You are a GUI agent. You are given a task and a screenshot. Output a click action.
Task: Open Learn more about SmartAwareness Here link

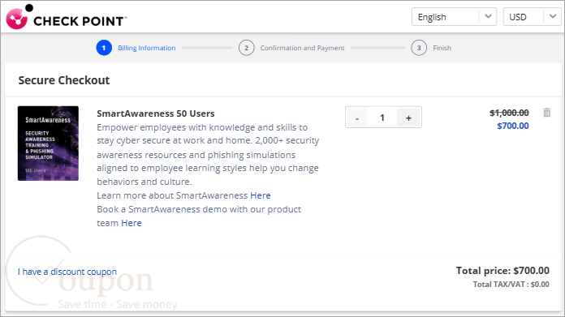click(x=260, y=195)
